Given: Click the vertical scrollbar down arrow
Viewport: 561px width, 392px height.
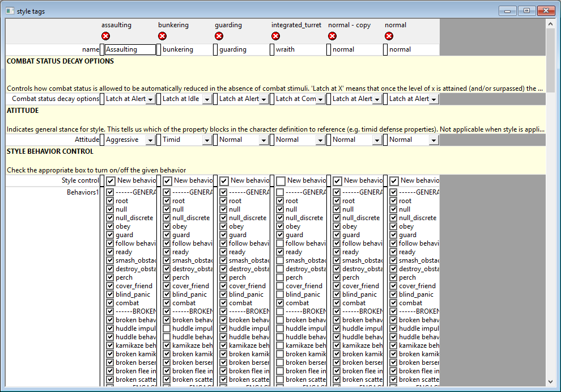Looking at the screenshot, I should (x=551, y=382).
